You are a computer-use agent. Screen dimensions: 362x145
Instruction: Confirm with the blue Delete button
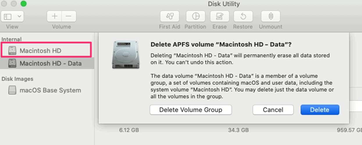tap(320, 110)
